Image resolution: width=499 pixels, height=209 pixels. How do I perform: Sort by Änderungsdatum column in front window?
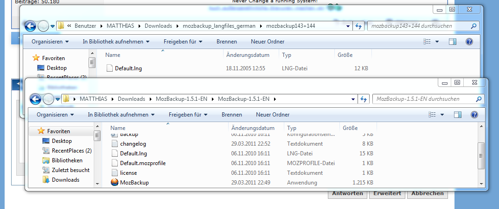pos(253,128)
